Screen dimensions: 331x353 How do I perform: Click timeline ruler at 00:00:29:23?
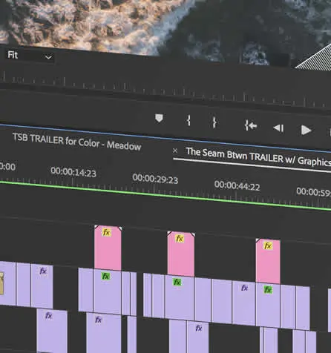tap(155, 179)
